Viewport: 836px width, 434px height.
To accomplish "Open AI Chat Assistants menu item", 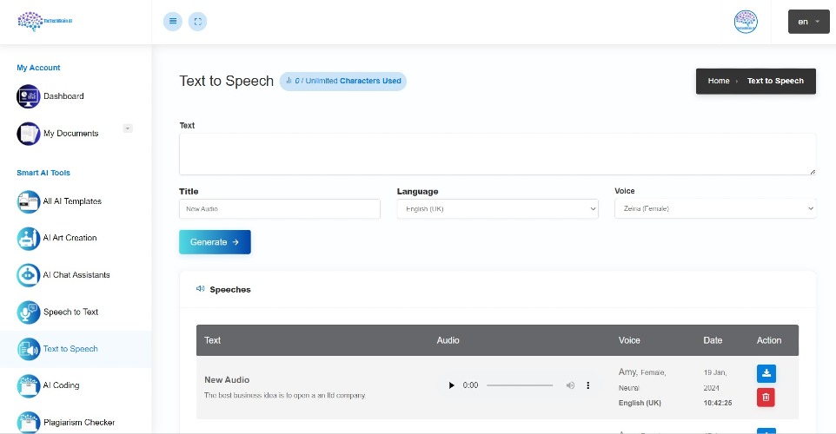I will tap(76, 275).
